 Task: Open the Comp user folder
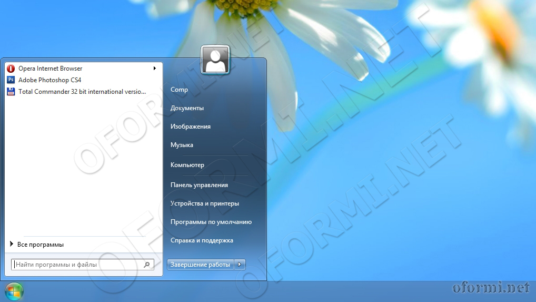coord(179,89)
